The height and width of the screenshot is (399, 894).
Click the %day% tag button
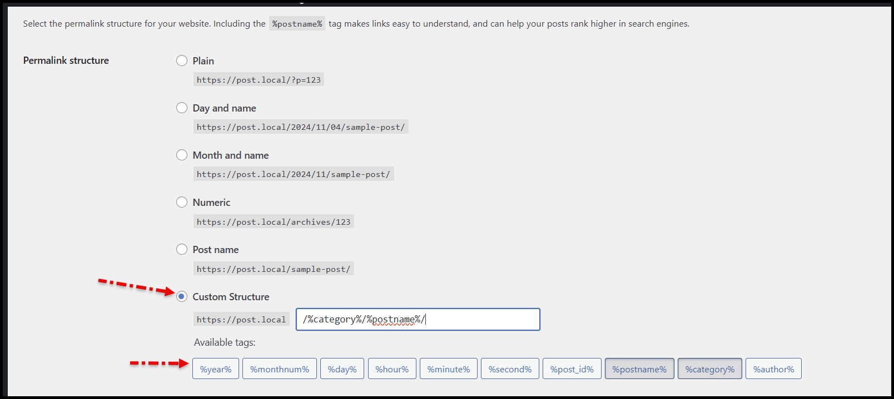coord(342,369)
